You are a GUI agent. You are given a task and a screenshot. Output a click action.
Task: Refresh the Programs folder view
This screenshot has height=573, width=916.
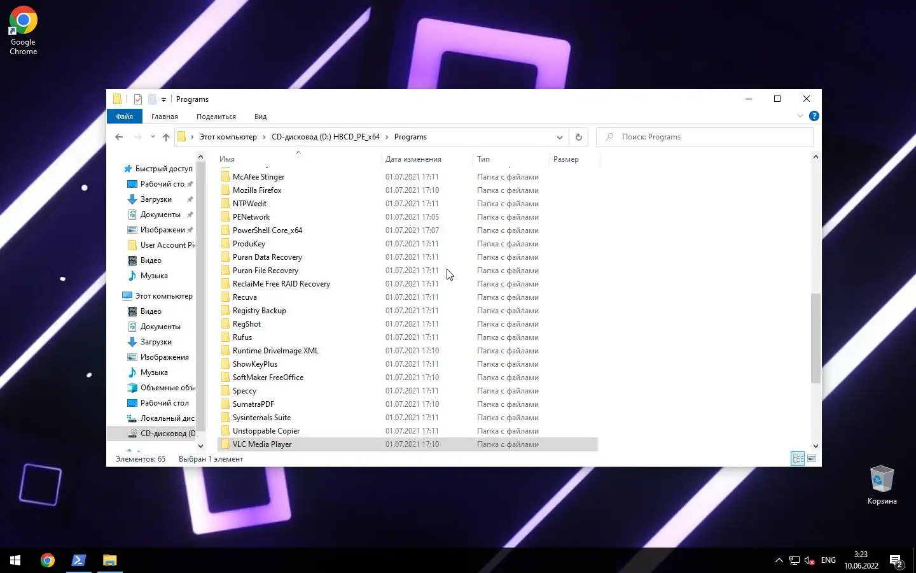(x=578, y=137)
